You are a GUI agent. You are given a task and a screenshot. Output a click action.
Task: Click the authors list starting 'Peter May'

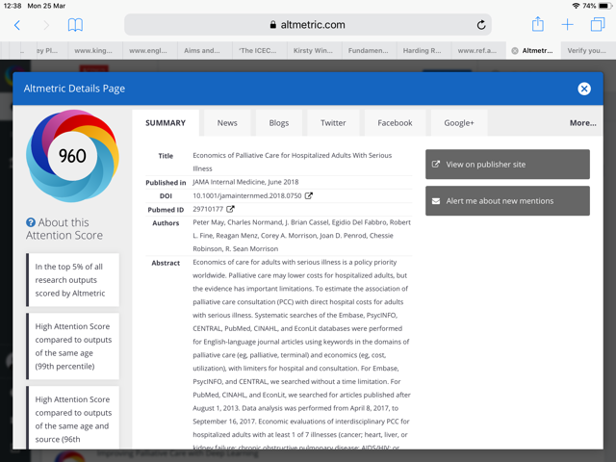pyautogui.click(x=301, y=235)
